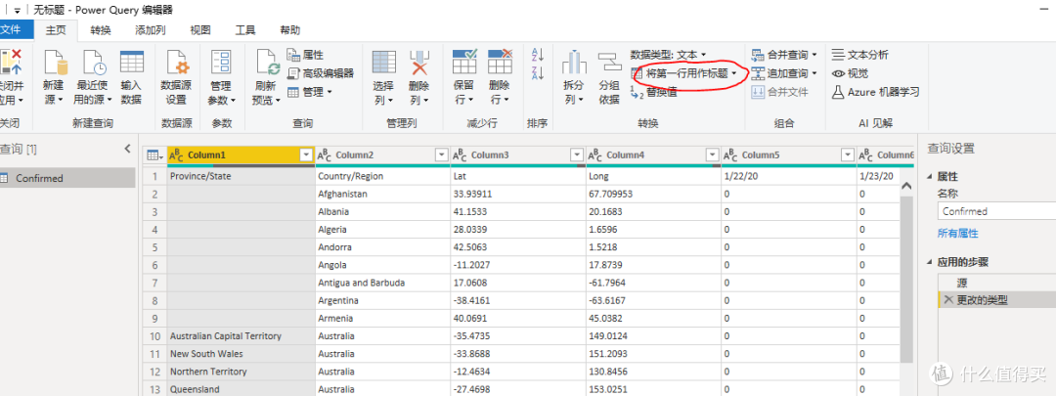Switch to the 工具 tab
1056x396 pixels.
pyautogui.click(x=245, y=29)
